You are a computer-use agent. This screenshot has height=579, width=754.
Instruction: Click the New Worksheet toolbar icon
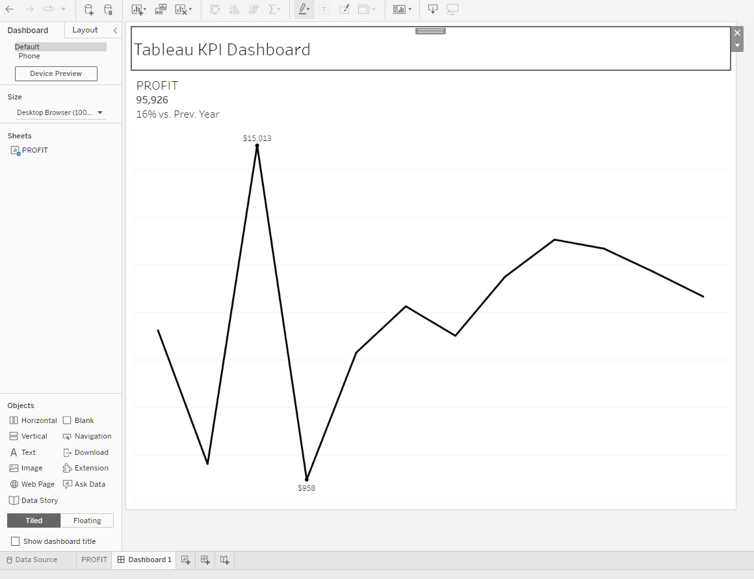coord(137,10)
